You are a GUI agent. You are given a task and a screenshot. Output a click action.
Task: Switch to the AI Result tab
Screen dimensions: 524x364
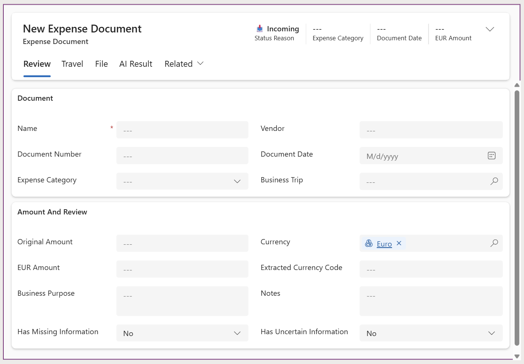point(136,64)
